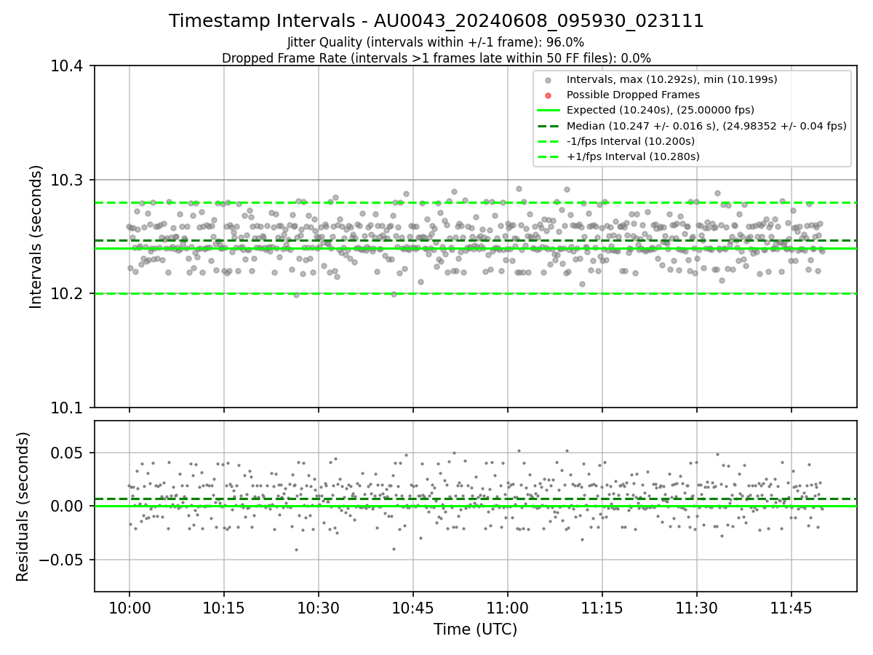This screenshot has height=655, width=873.
Task: Select legend entry '-1/fps Interval (10.200s)'
Action: [631, 141]
